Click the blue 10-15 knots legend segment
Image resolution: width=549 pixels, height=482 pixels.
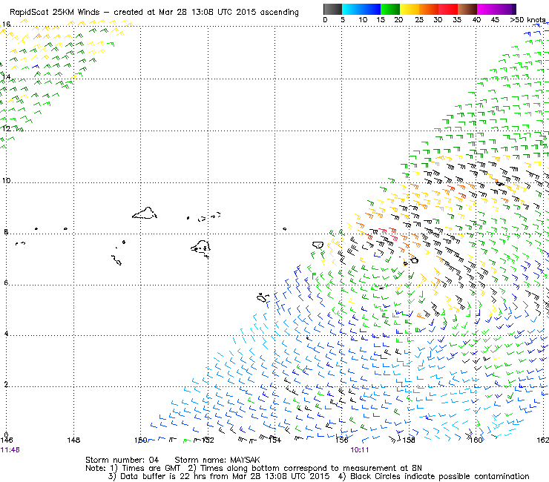(371, 9)
